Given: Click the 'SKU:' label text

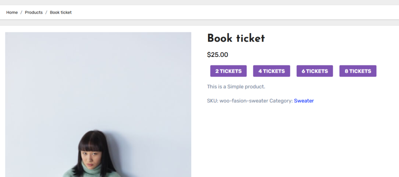Looking at the screenshot, I should pos(212,101).
